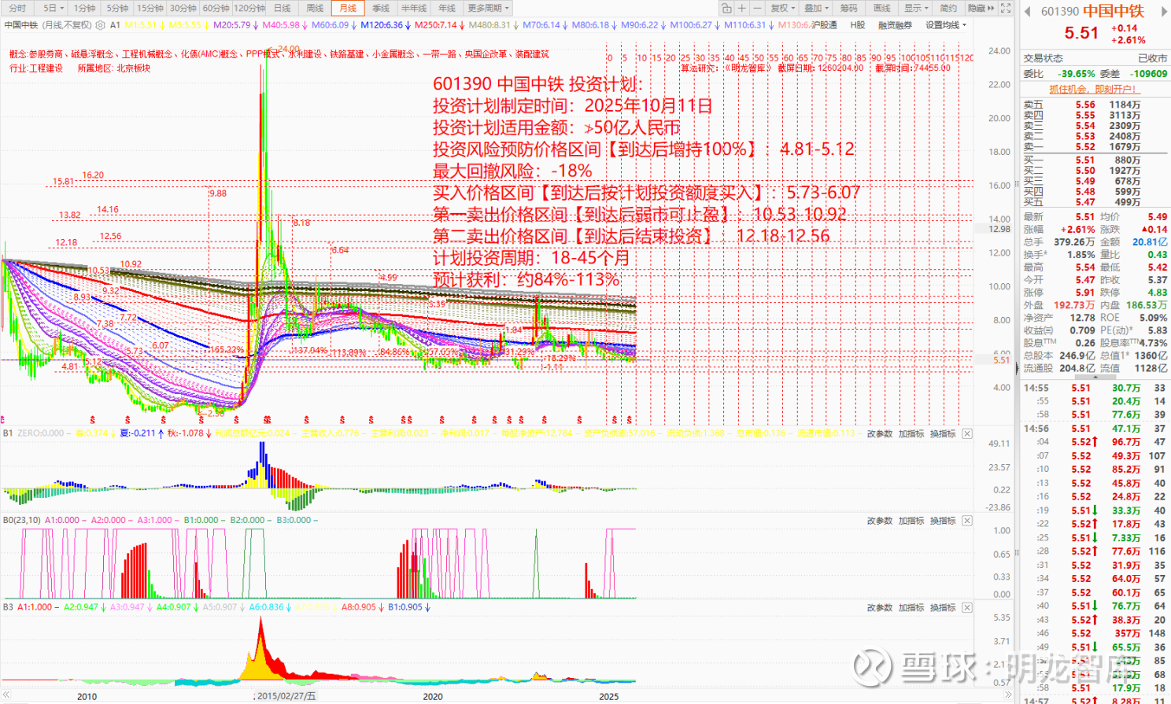Screen dimensions: 1171x704
Task: Open the 显示 display dropdown
Action: click(x=915, y=8)
